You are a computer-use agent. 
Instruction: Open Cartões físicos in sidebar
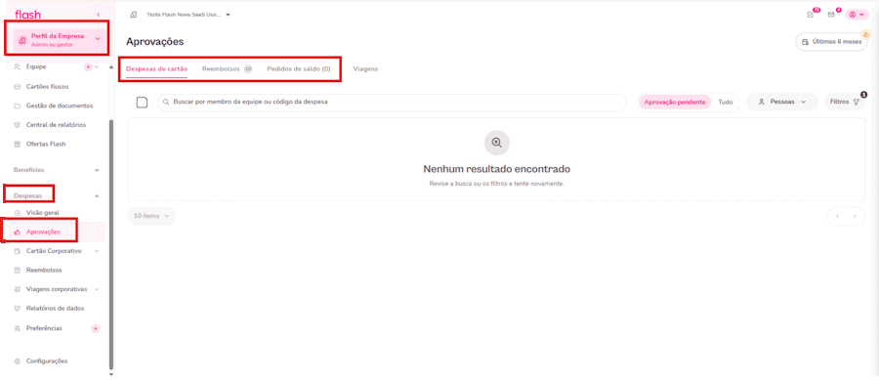pyautogui.click(x=48, y=87)
